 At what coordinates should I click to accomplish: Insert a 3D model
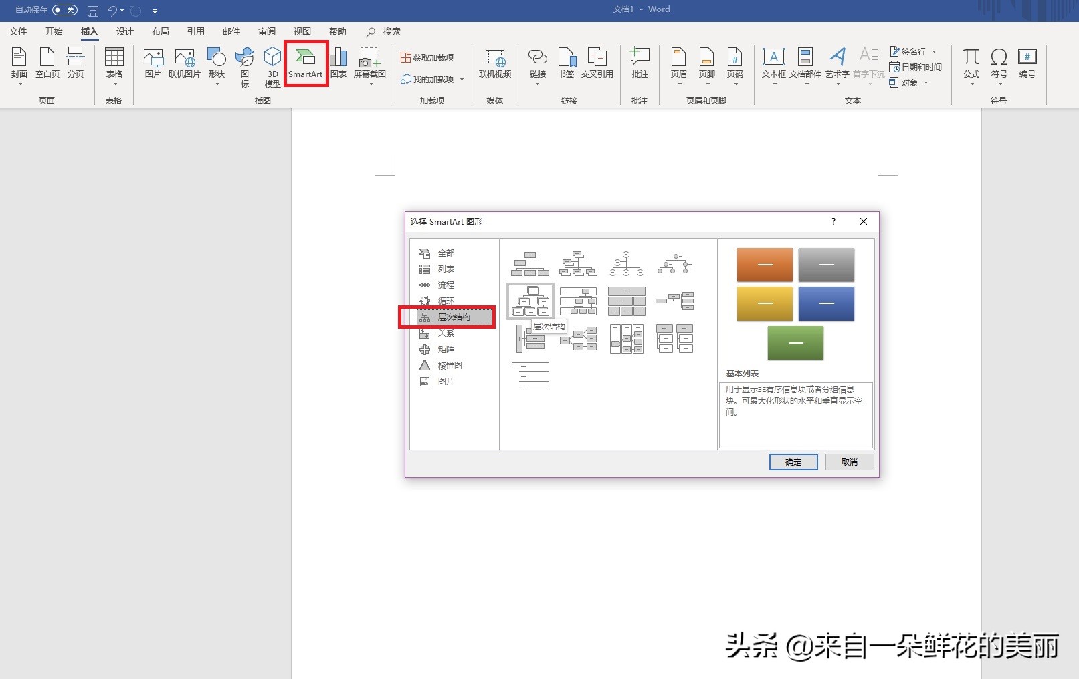coord(272,63)
